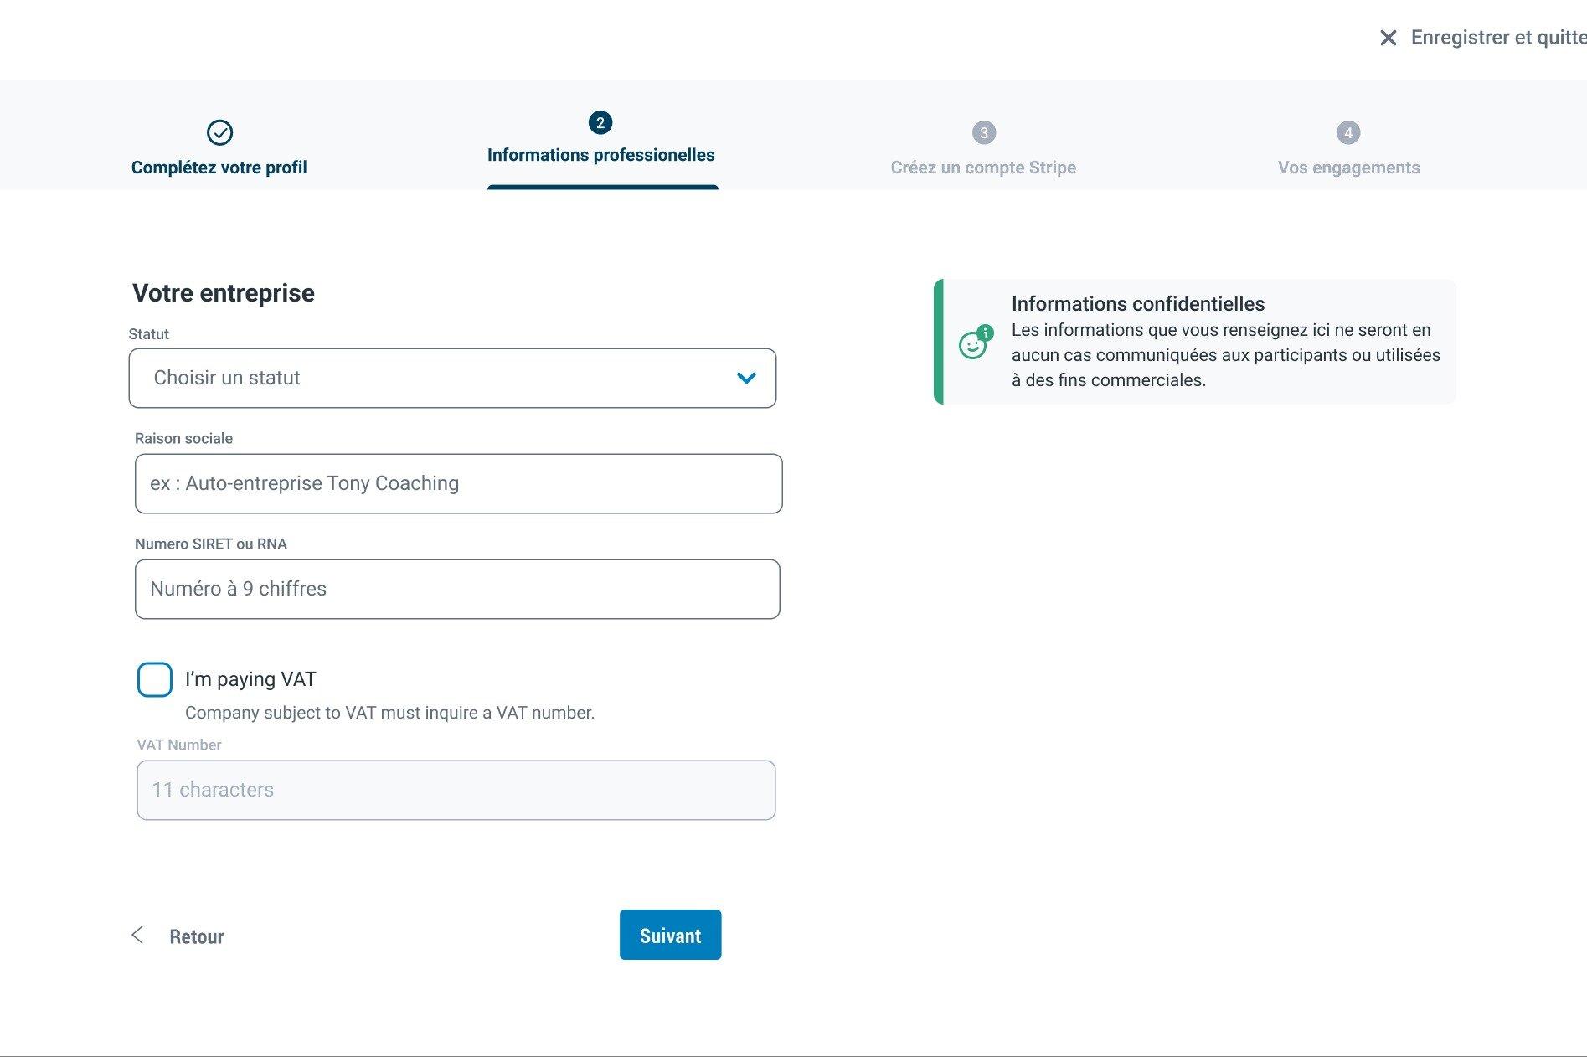1587x1057 pixels.
Task: Click the green smiley info icon
Action: (x=974, y=343)
